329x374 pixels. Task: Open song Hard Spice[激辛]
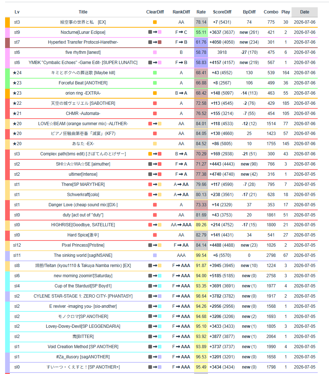click(83, 235)
